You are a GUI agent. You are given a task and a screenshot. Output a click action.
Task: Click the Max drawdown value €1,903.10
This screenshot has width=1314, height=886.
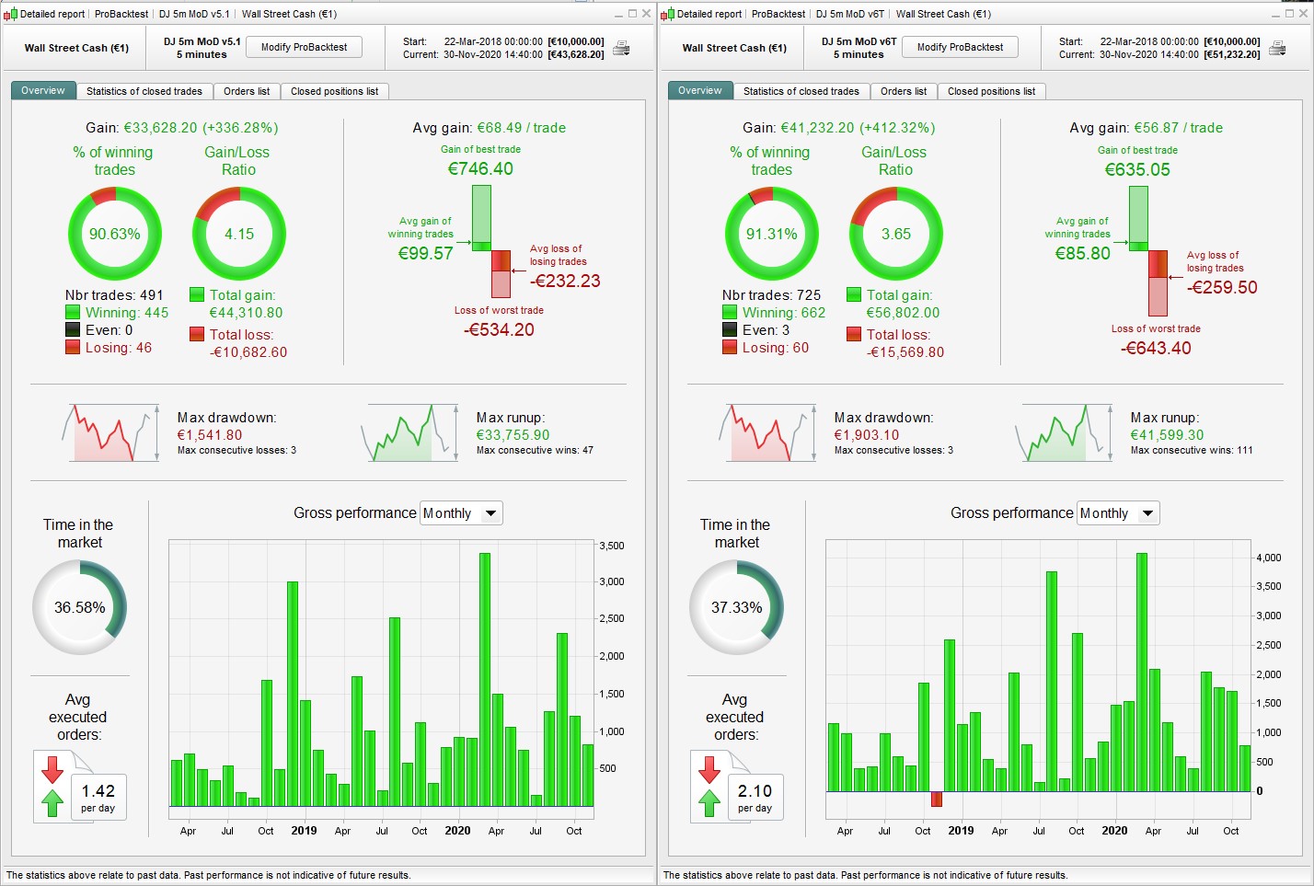[867, 435]
